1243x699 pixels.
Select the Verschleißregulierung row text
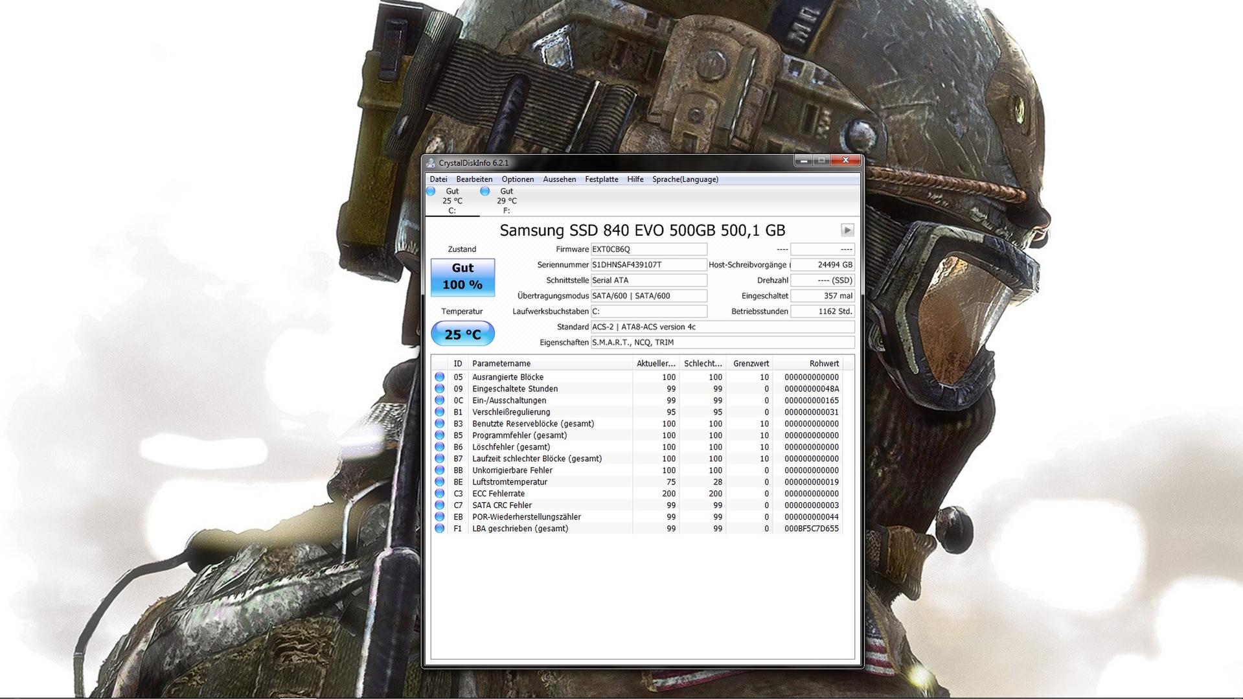point(511,412)
